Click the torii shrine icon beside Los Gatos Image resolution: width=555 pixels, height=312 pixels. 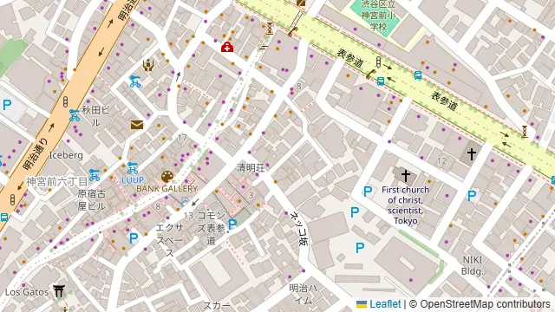point(59,291)
